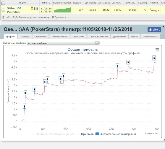
Task: Open the Выбранные графики dropdown arrow
Action: (97, 43)
